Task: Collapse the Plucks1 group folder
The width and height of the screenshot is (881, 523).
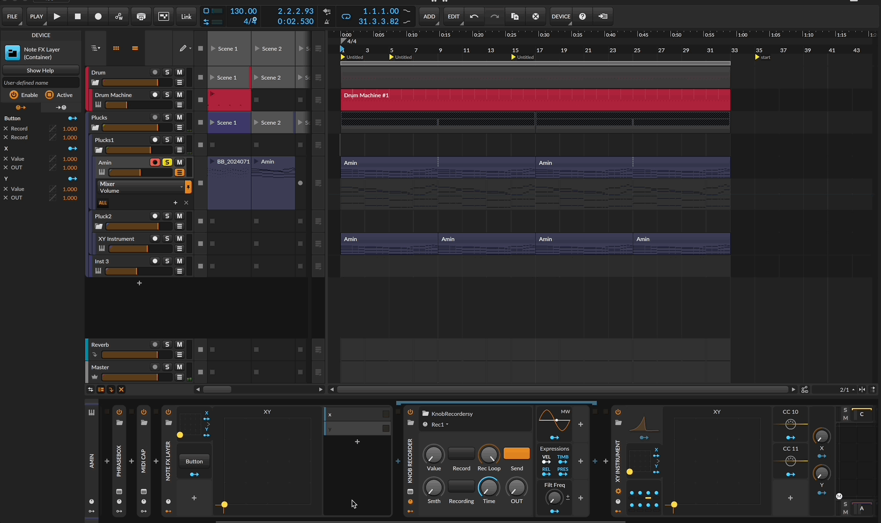Action: [99, 150]
